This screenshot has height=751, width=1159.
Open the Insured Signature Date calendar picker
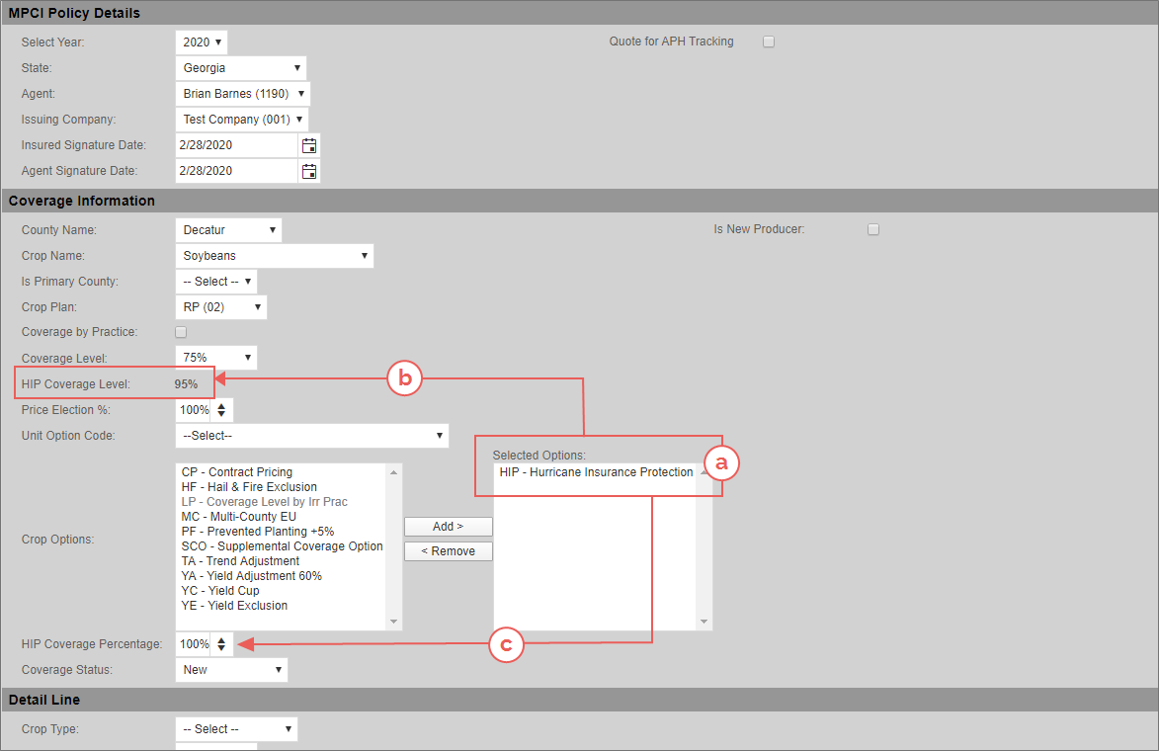coord(309,145)
